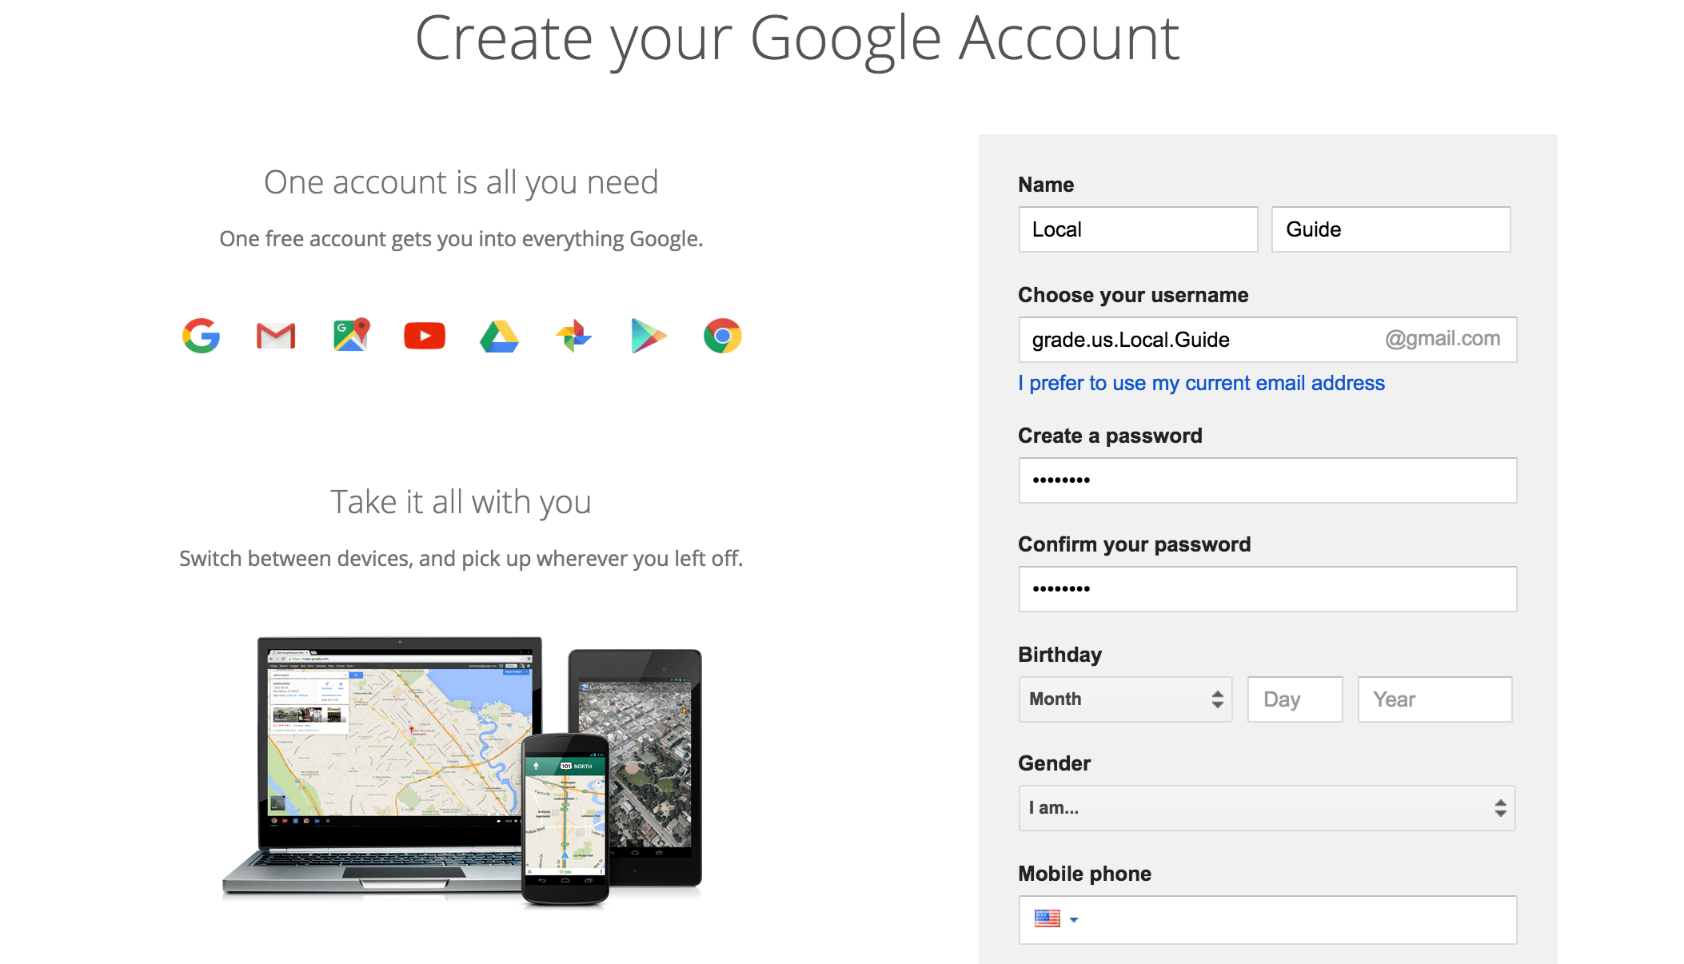Click the username field grade.us.Local.Guide
This screenshot has height=964, width=1684.
(1267, 340)
